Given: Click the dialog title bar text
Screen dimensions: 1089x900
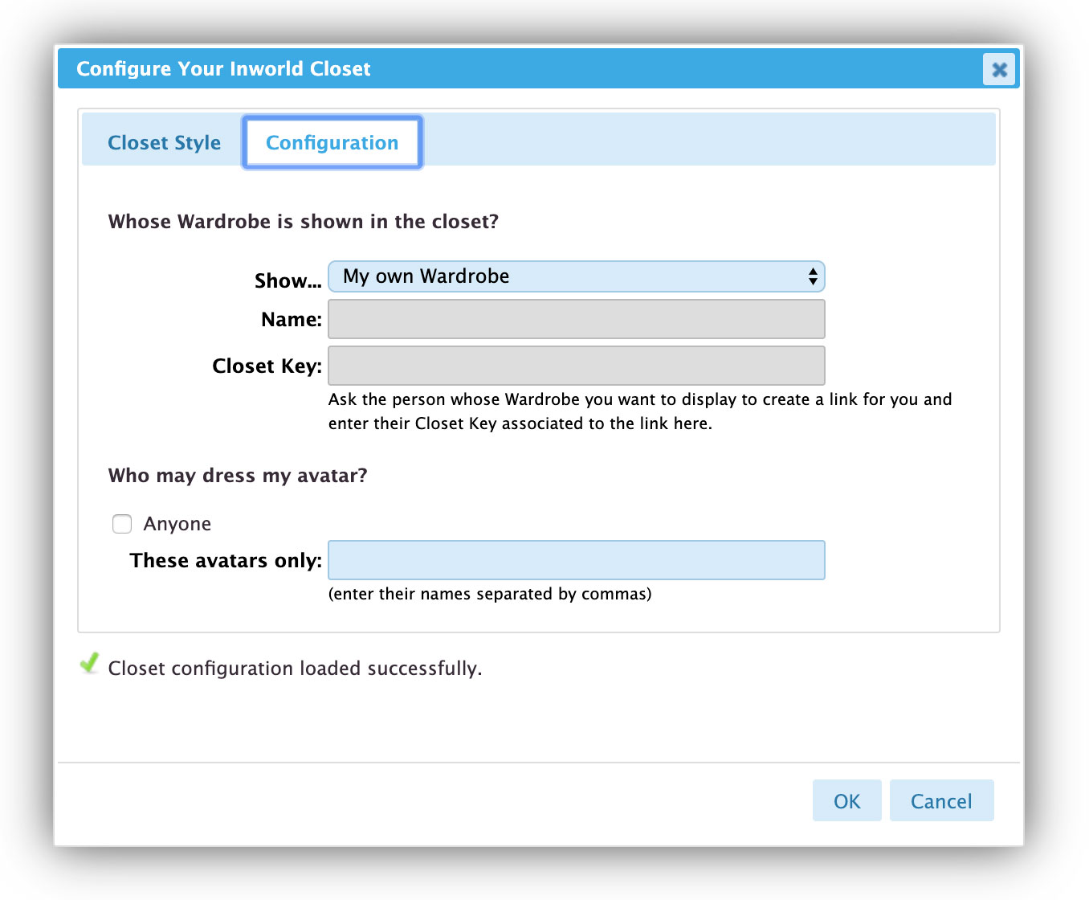Looking at the screenshot, I should 223,69.
